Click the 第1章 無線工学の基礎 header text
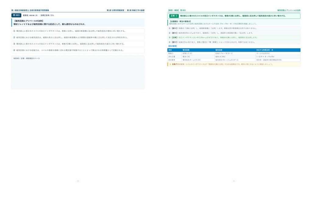The height and width of the screenshot is (221, 312). (136, 10)
